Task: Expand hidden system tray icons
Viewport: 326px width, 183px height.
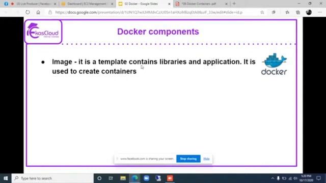Action: (273, 178)
